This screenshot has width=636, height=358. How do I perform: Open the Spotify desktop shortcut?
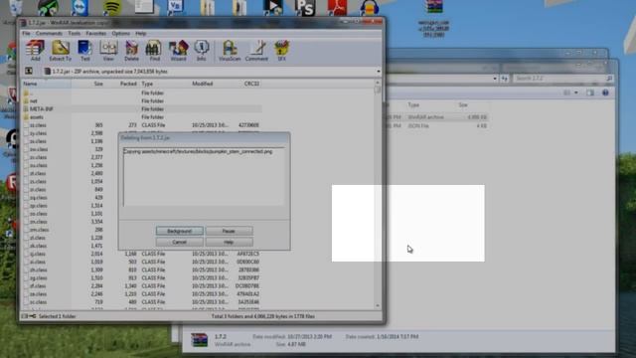click(x=112, y=7)
